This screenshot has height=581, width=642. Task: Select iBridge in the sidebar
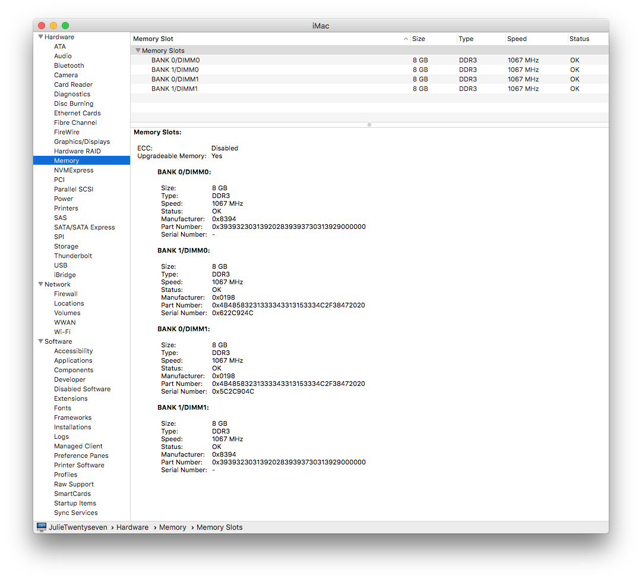pos(65,275)
